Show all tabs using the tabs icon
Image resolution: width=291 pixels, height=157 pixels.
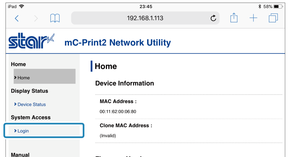point(273,18)
